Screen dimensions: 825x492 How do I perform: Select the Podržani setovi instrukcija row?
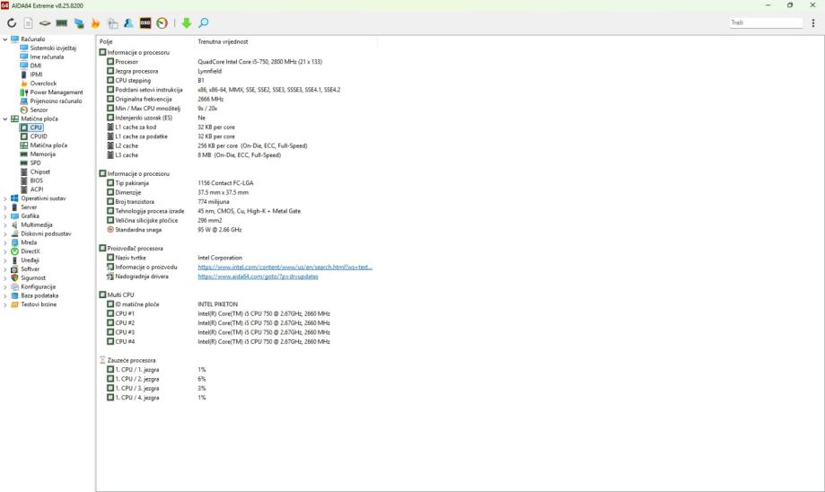click(224, 90)
